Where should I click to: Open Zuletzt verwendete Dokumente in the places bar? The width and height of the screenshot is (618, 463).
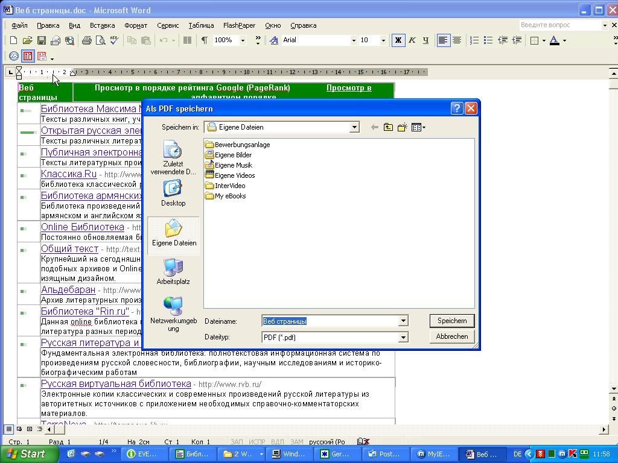[x=173, y=157]
